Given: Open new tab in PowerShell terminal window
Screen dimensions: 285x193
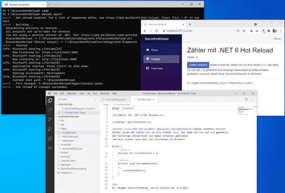Looking at the screenshot, I should click(49, 5).
